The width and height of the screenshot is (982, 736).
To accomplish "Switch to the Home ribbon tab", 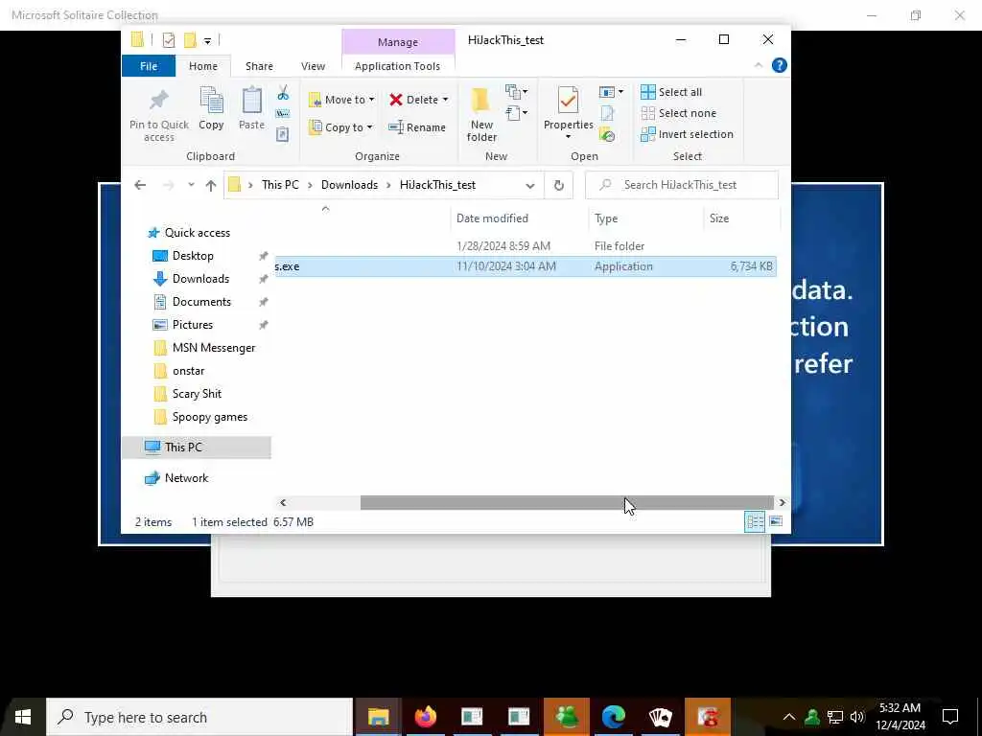I will (203, 66).
